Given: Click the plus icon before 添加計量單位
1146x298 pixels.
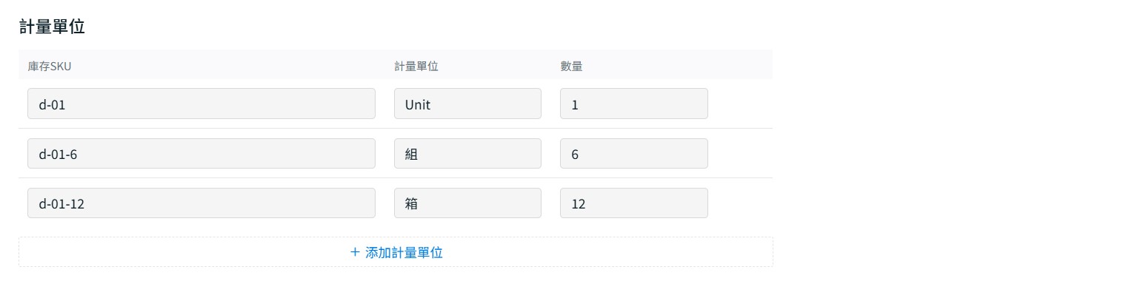Looking at the screenshot, I should (355, 252).
